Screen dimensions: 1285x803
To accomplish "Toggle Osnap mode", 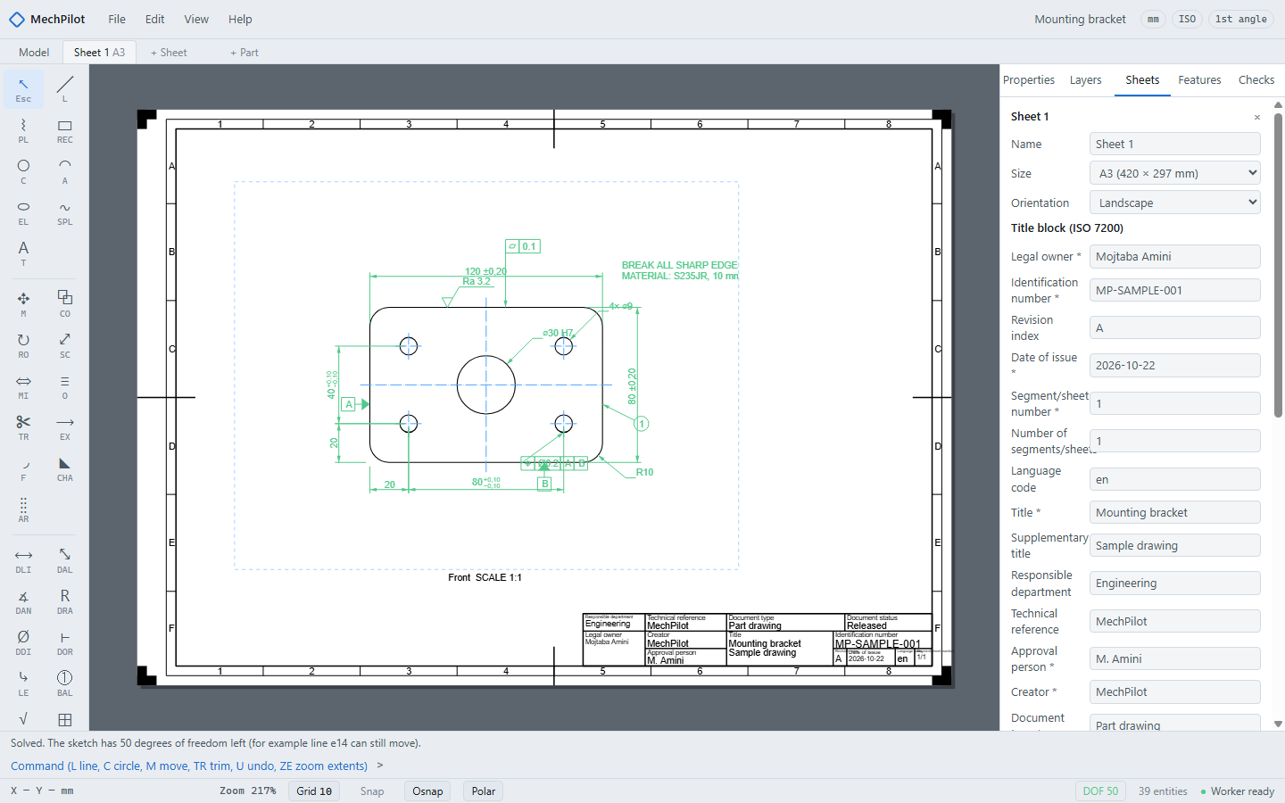I will point(427,791).
